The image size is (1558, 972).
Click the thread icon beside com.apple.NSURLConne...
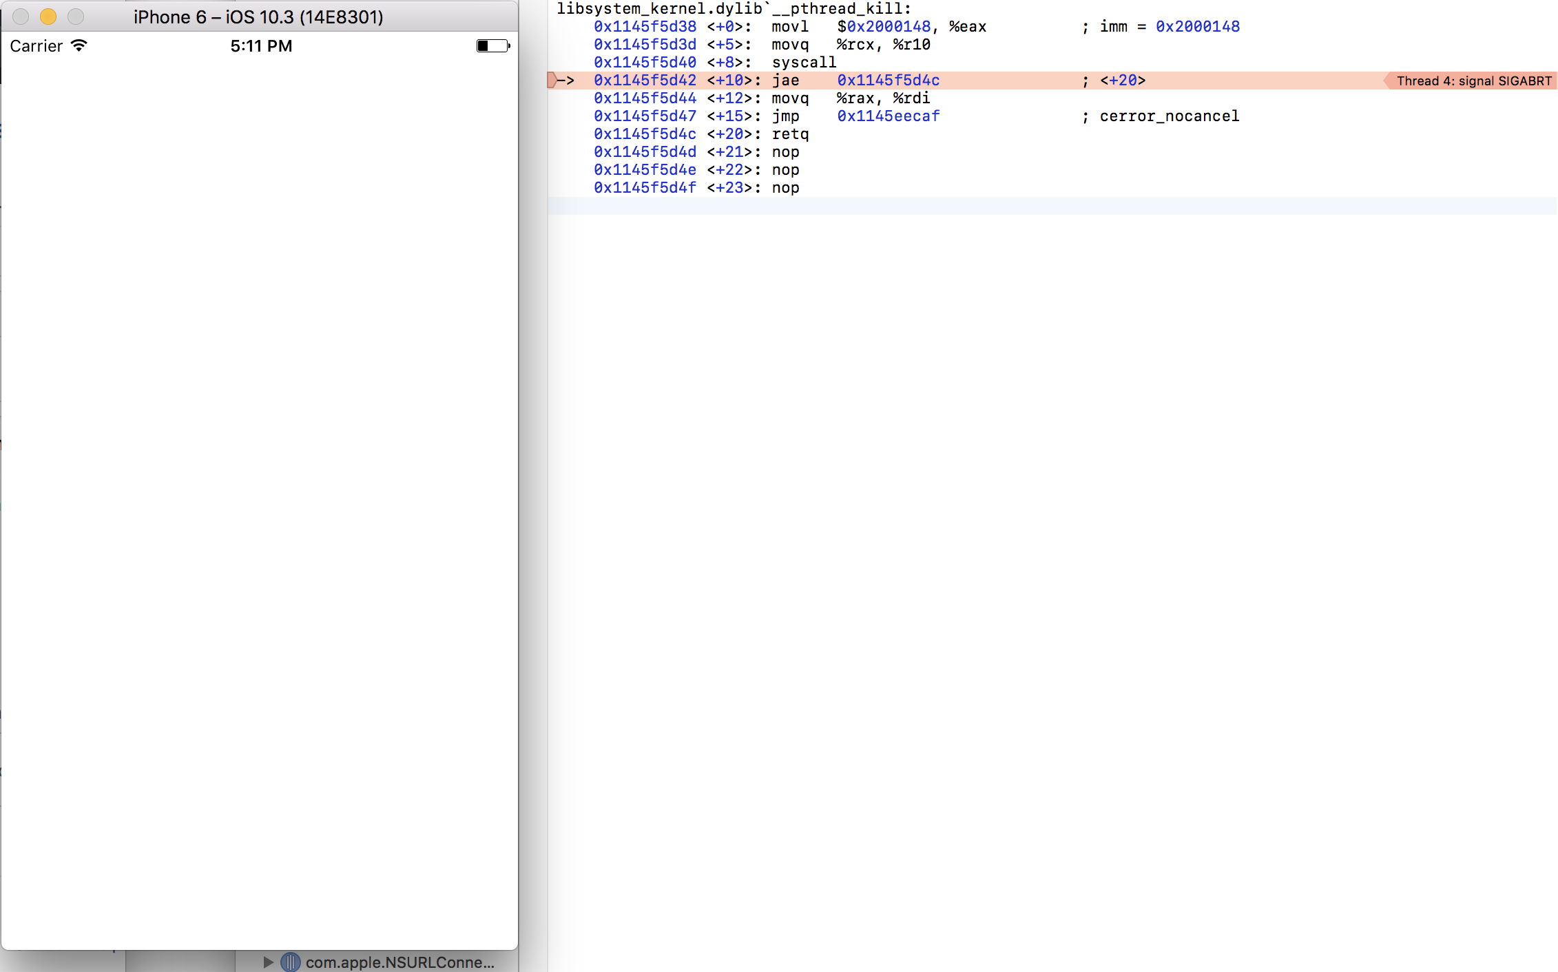click(290, 962)
